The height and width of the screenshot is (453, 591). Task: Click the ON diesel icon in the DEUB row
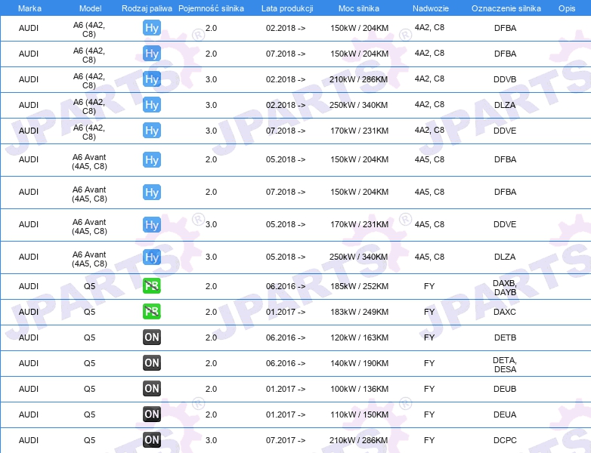152,388
